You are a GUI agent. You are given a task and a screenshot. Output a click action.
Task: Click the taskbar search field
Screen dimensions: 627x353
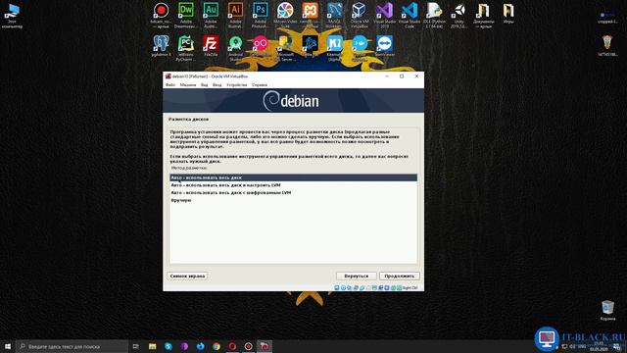pos(72,346)
